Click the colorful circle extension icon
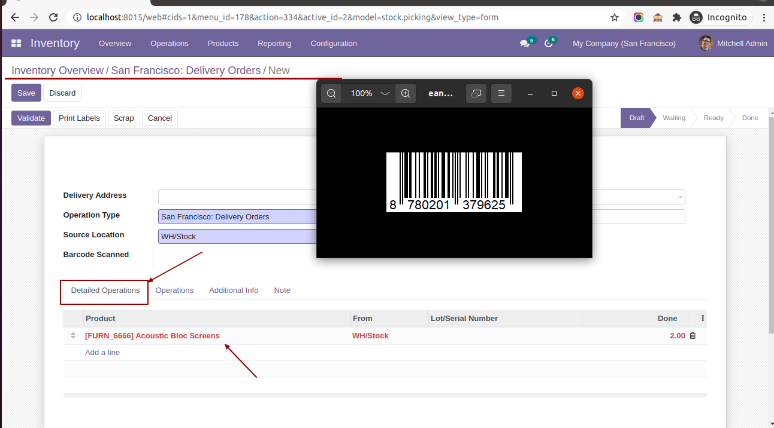Image resolution: width=774 pixels, height=428 pixels. click(639, 17)
